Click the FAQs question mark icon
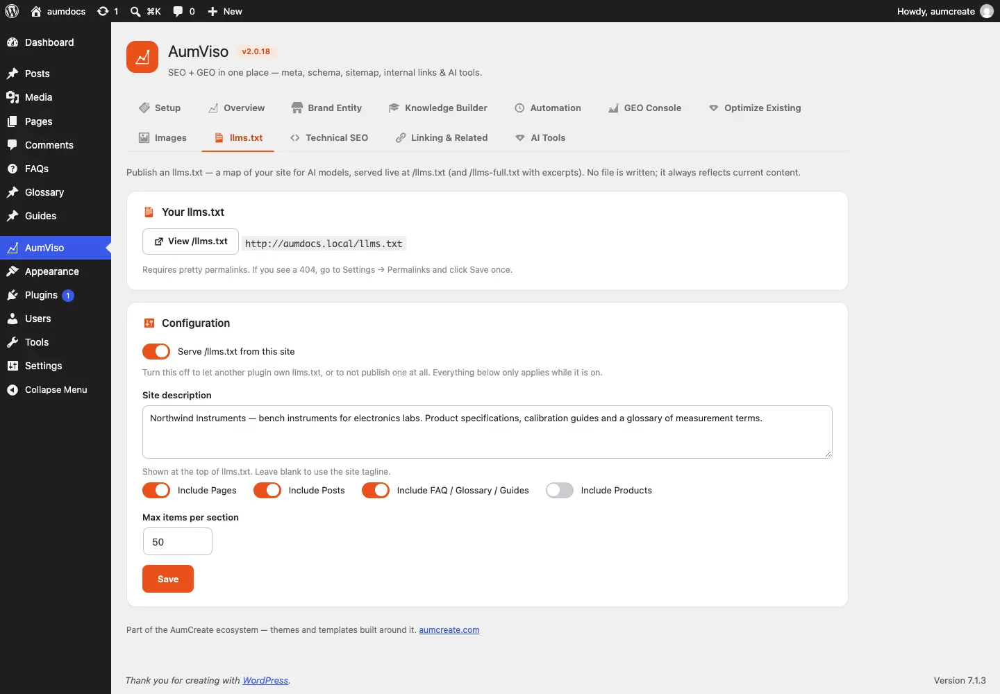The image size is (1000, 694). click(12, 169)
